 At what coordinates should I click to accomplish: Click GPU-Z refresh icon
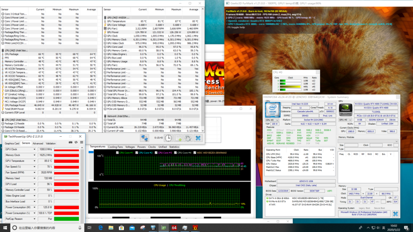(76, 142)
